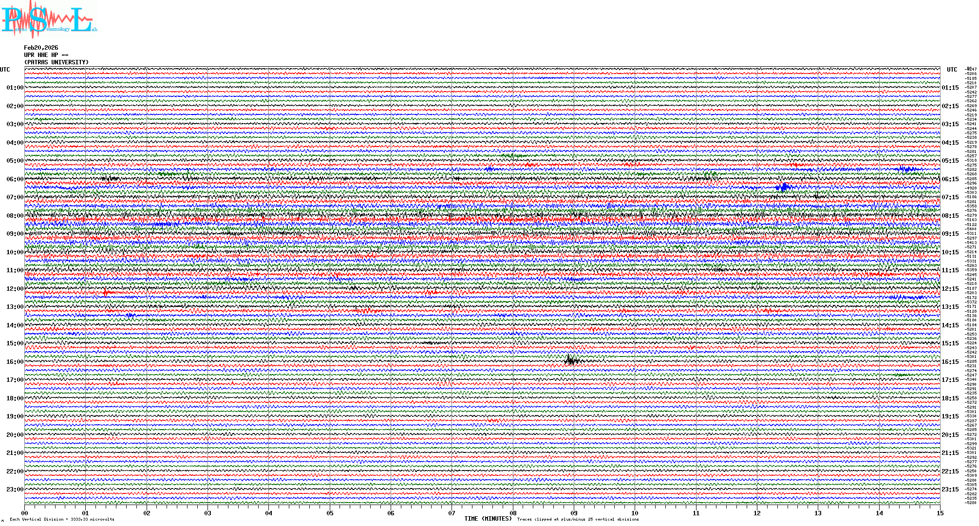This screenshot has width=979, height=526.
Task: Click the Each Vertical Division microvolts note
Action: click(x=62, y=519)
